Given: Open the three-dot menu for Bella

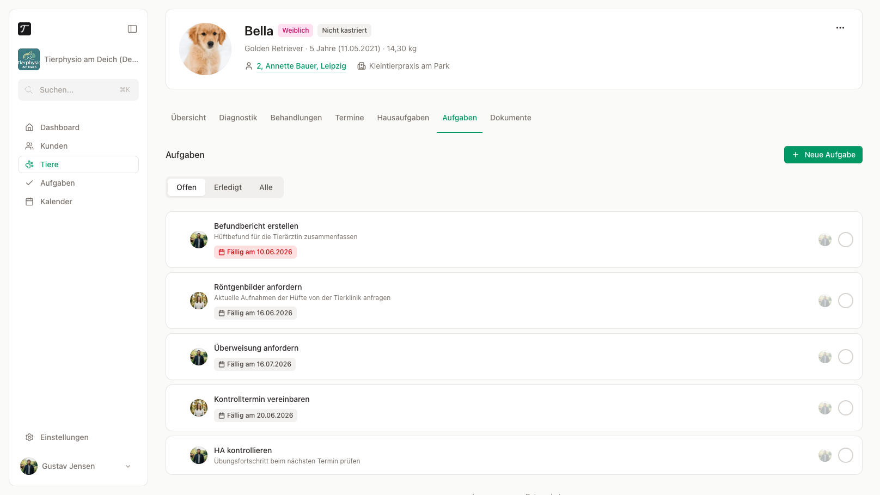Looking at the screenshot, I should (x=840, y=28).
